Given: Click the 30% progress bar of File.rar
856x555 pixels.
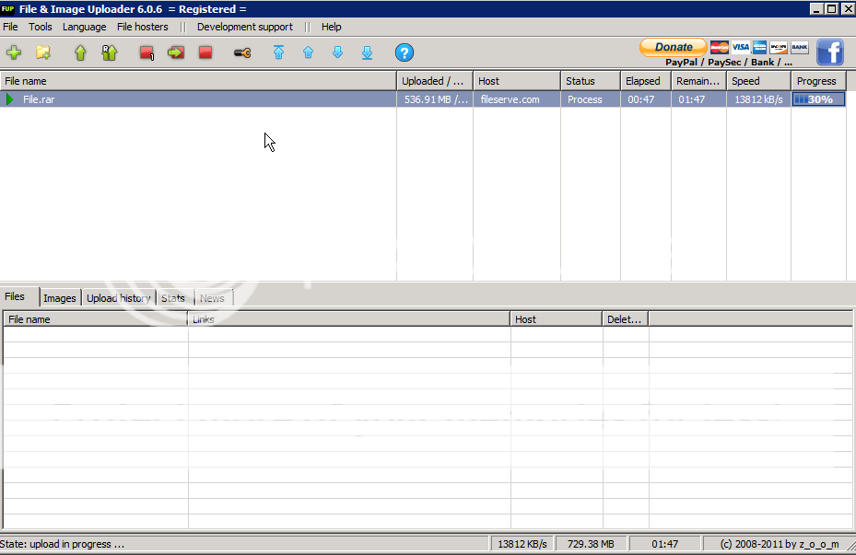Looking at the screenshot, I should 818,99.
